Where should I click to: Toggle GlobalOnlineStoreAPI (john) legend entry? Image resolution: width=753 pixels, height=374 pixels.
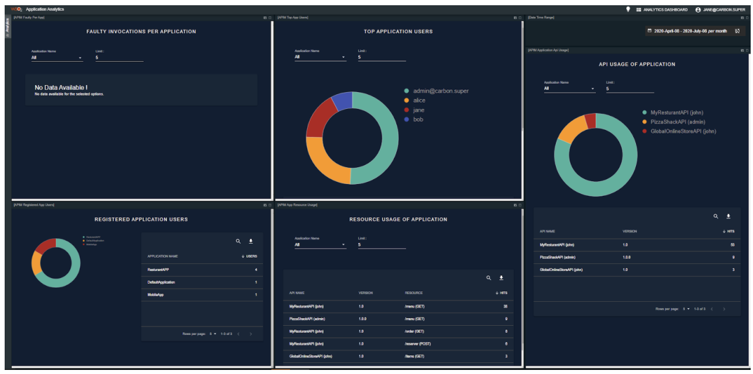click(679, 131)
